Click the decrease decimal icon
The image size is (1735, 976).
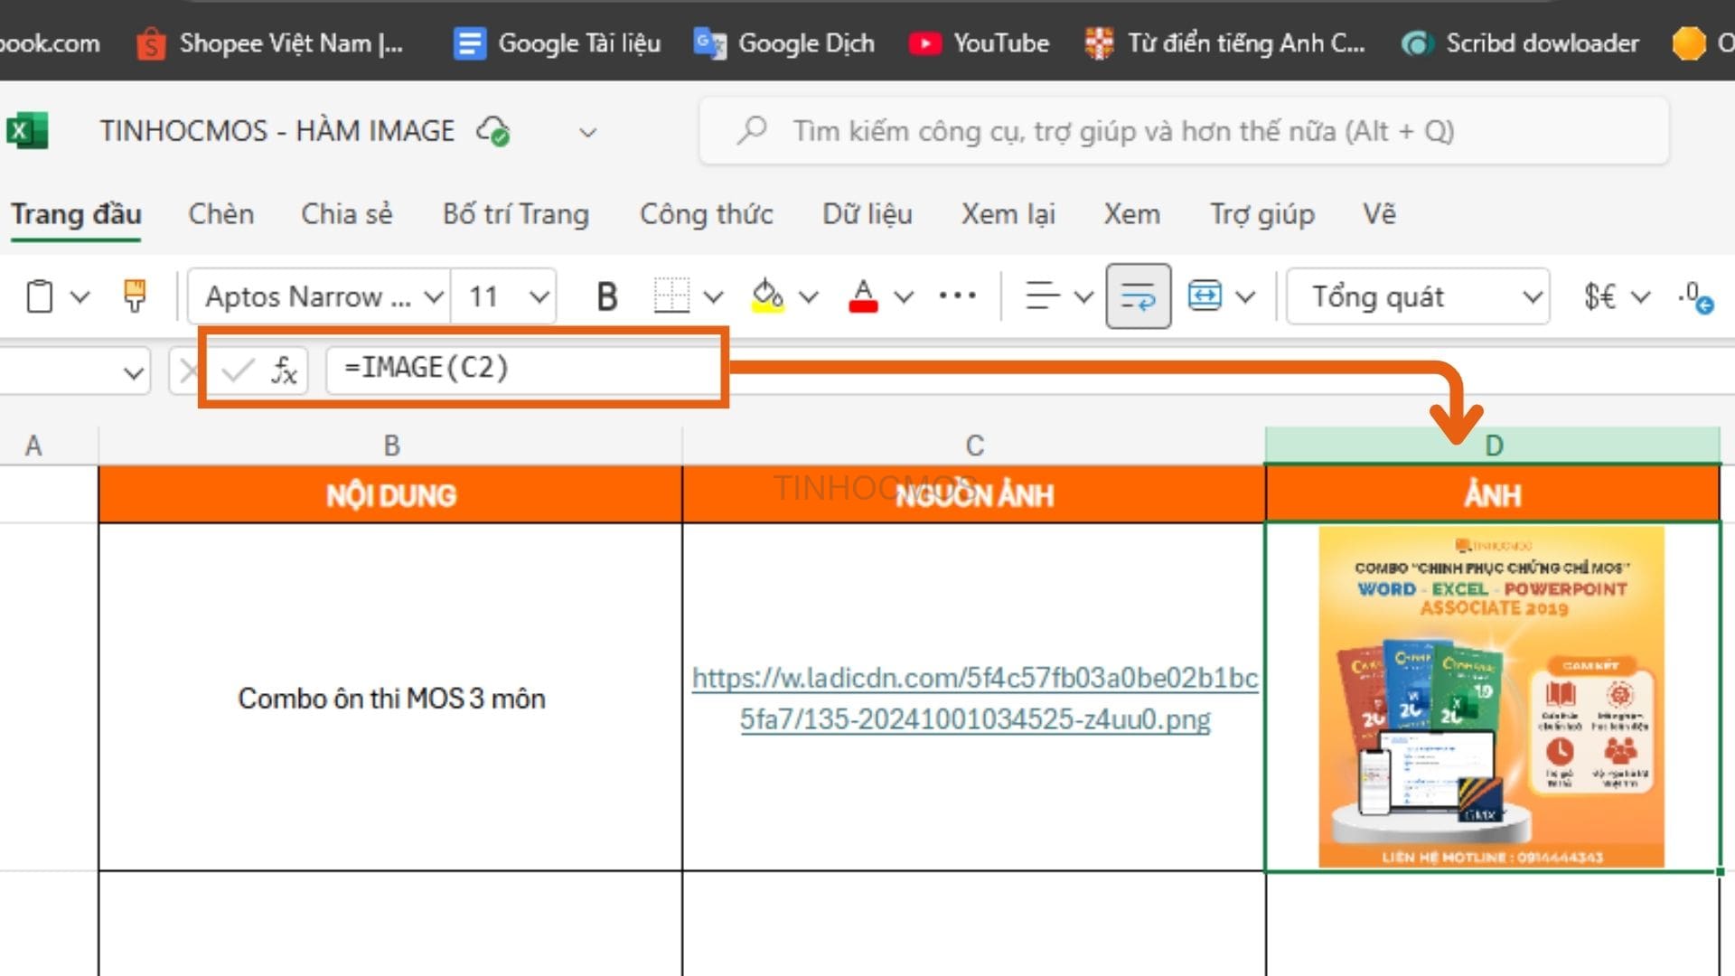pyautogui.click(x=1695, y=296)
